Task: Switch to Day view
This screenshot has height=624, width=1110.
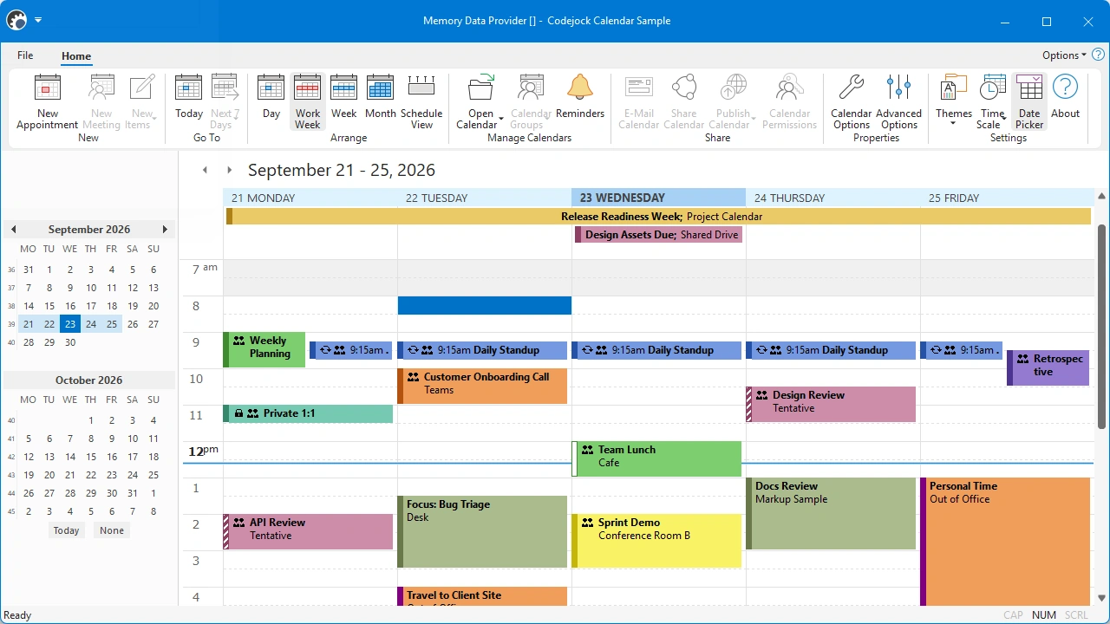Action: (x=271, y=101)
